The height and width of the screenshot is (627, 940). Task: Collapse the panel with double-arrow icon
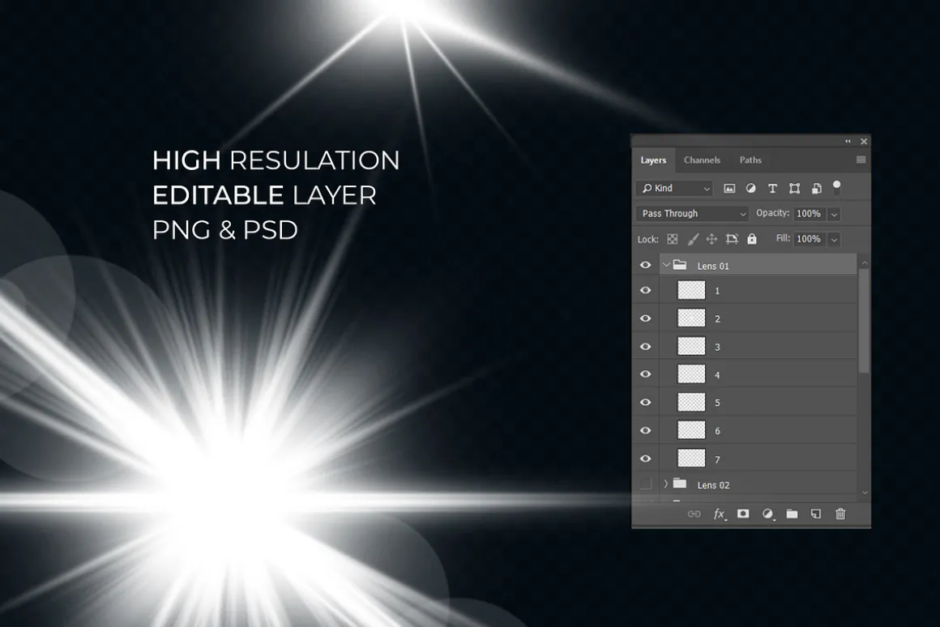(x=848, y=142)
